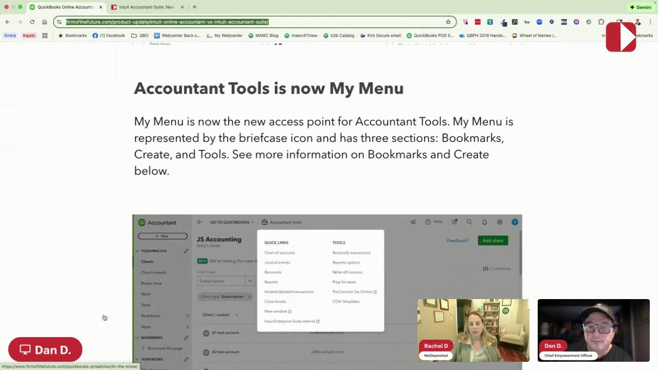Open the Kajabi bookmark
Viewport: 658px width, 370px height.
pyautogui.click(x=29, y=35)
